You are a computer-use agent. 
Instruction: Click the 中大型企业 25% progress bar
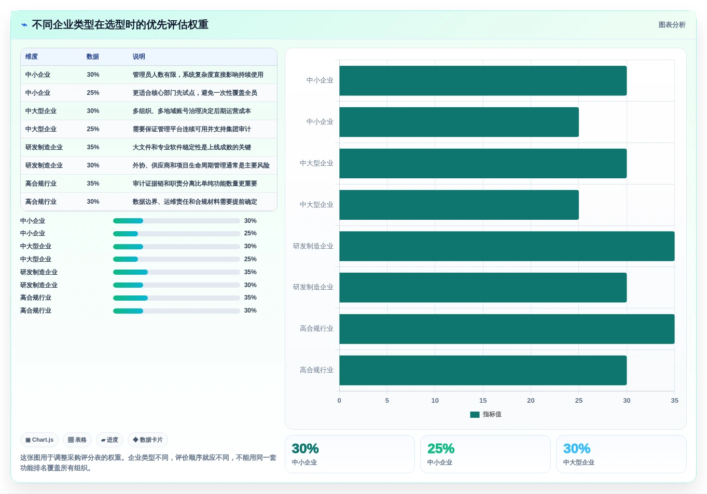pyautogui.click(x=176, y=259)
